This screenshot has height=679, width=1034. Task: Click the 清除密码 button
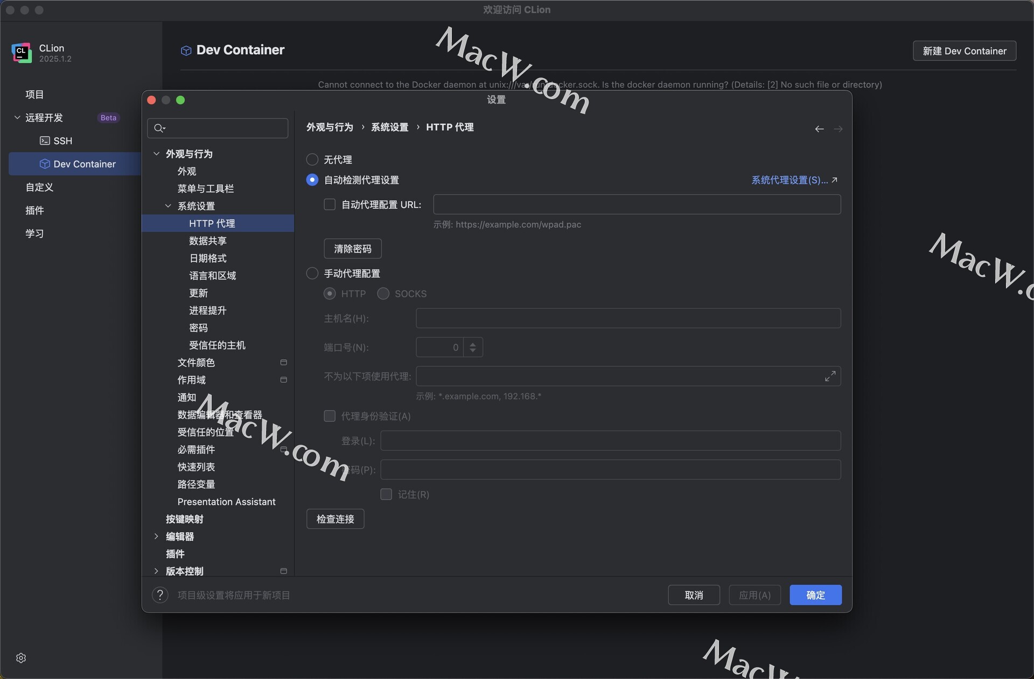353,249
